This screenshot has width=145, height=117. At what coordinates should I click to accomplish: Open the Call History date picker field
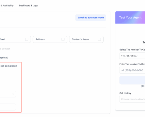point(132,99)
